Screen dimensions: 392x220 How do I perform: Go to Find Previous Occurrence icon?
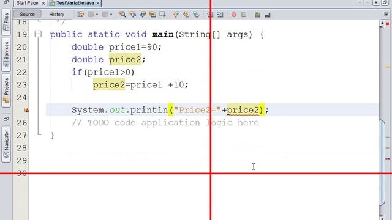click(x=133, y=15)
